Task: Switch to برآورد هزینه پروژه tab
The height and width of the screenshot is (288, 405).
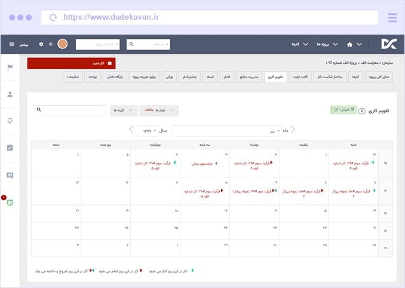Action: click(145, 77)
